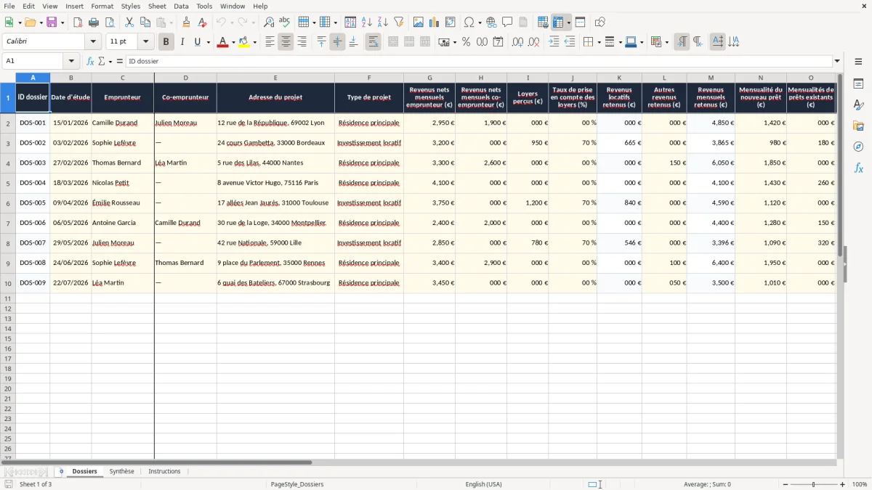The width and height of the screenshot is (872, 490).
Task: Select the row 5 header
Action: click(x=8, y=183)
